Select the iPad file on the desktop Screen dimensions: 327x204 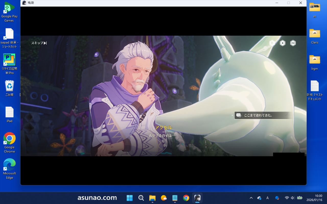[9, 114]
